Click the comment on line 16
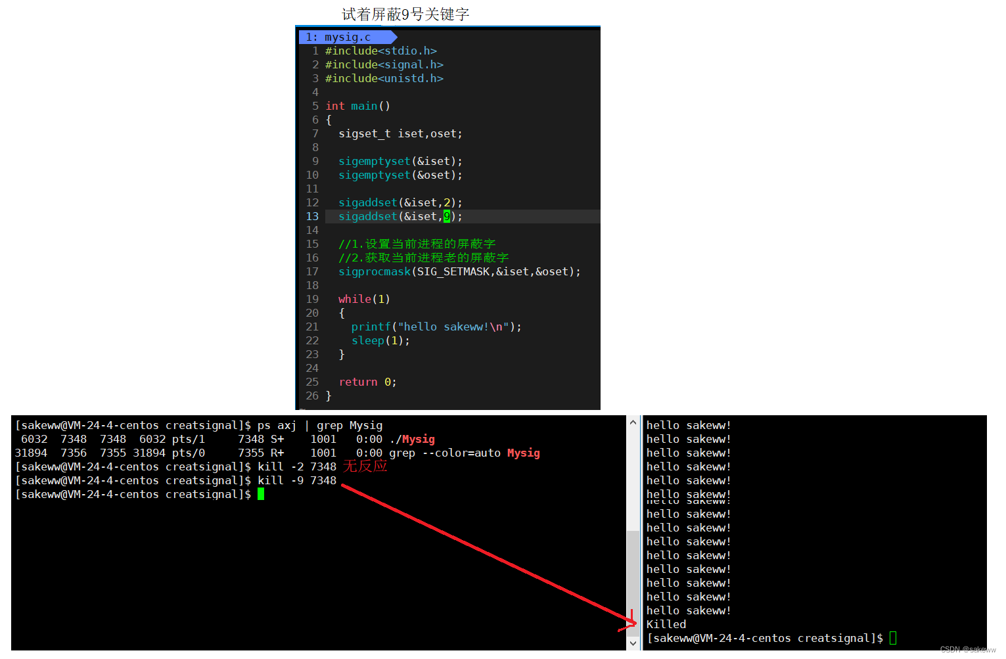1006x659 pixels. [424, 258]
